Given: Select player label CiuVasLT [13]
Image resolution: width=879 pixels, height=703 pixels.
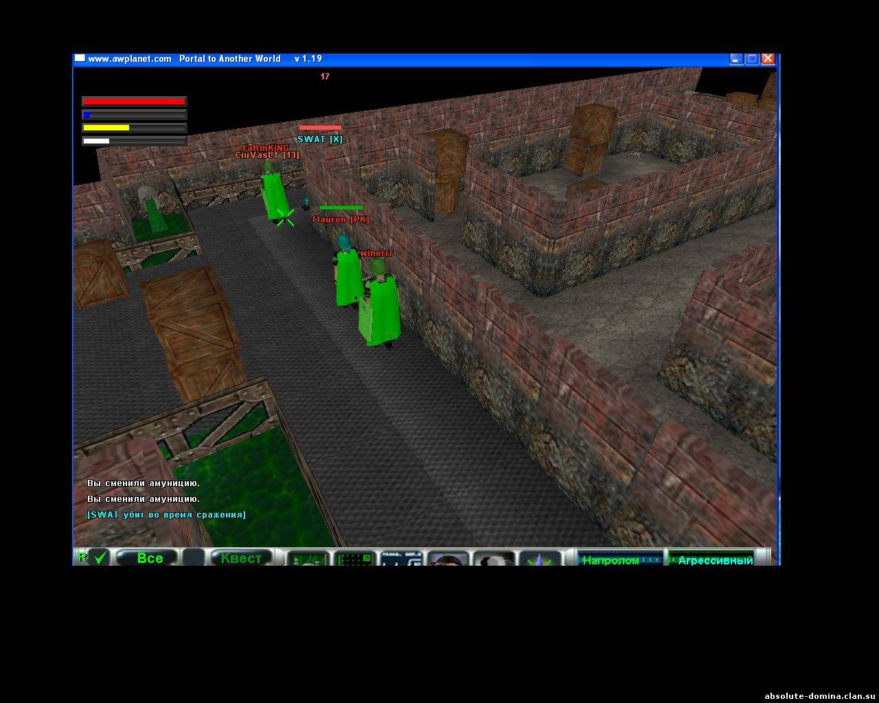Looking at the screenshot, I should 267,155.
